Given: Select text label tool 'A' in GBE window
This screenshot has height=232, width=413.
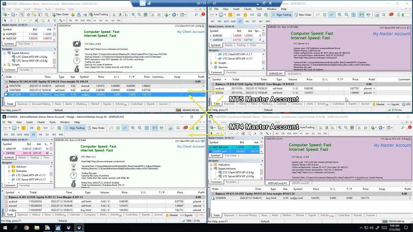Looking at the screenshot, I should [x=49, y=20].
